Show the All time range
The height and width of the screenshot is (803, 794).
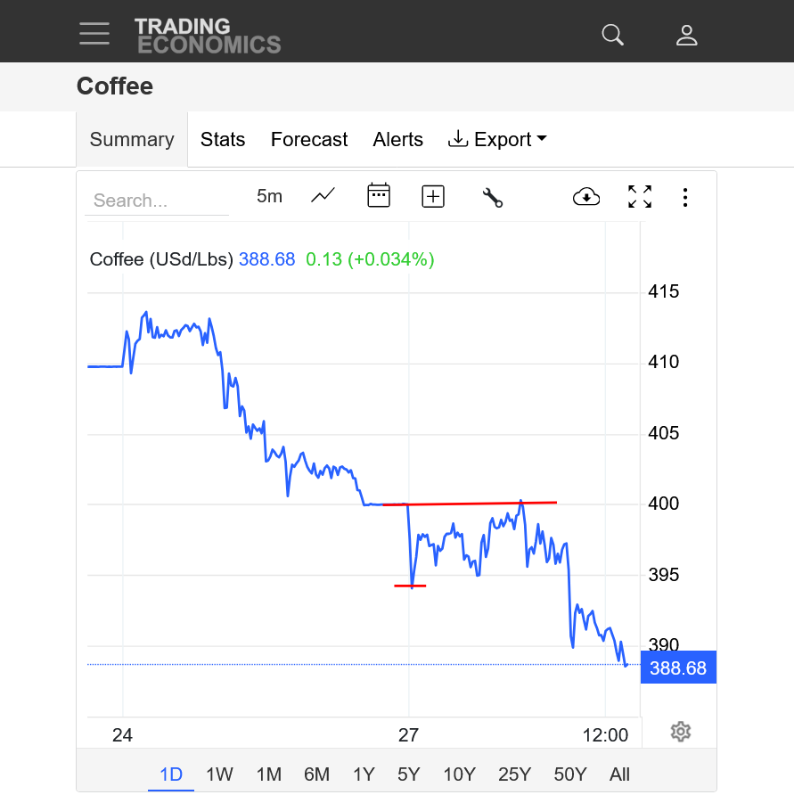(620, 774)
